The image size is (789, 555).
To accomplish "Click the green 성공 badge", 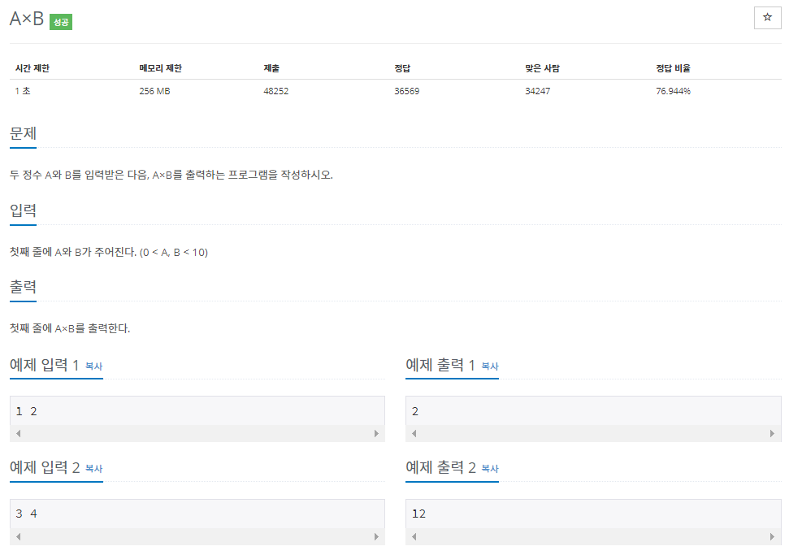I will pyautogui.click(x=61, y=22).
